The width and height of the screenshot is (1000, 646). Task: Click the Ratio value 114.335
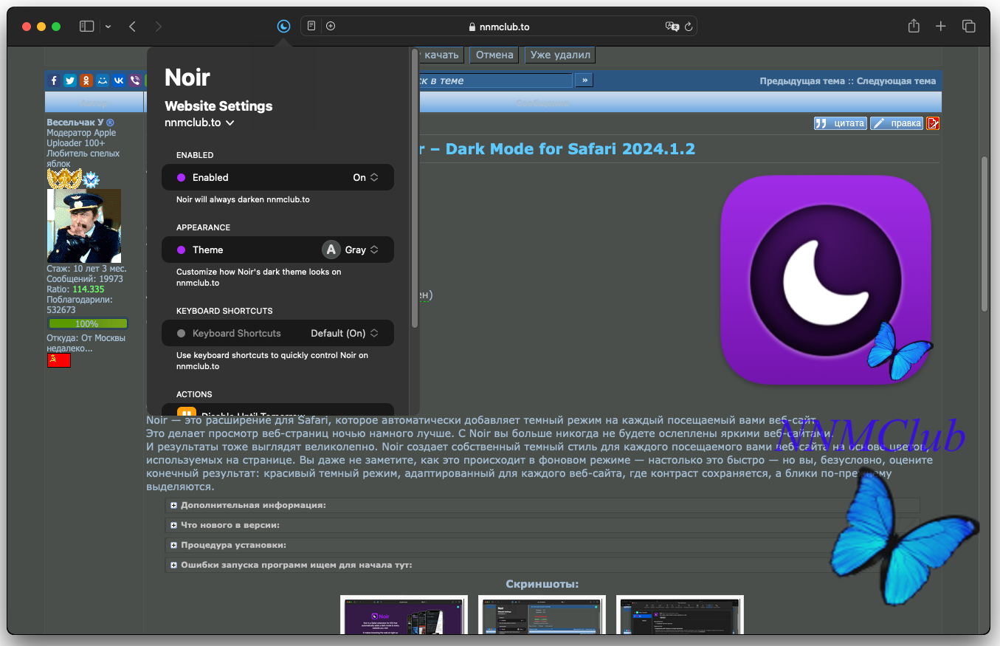tap(89, 289)
